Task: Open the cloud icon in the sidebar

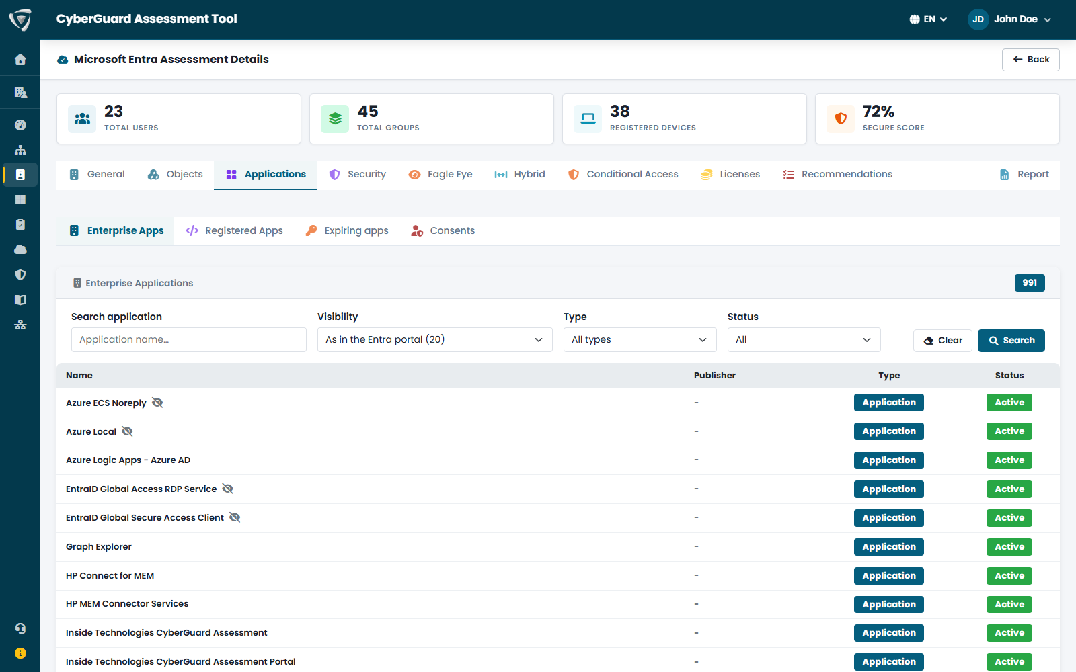Action: 20,249
